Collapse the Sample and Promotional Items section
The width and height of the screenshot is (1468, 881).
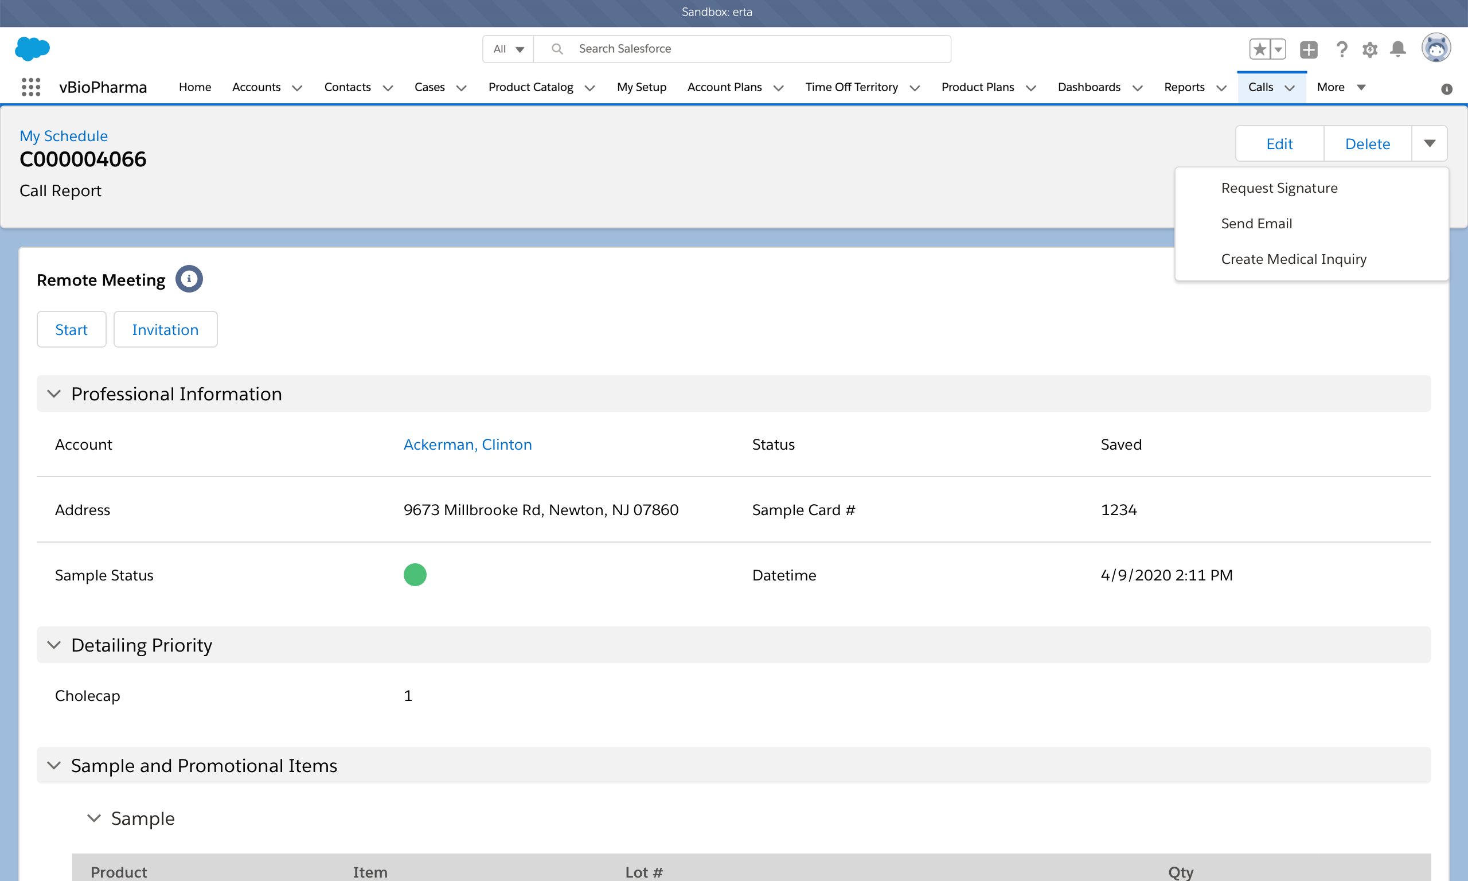coord(54,765)
